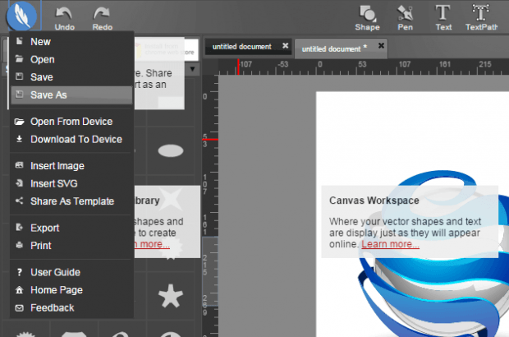Choose Insert SVG from the menu
Screen dimensions: 509x337
pyautogui.click(x=53, y=183)
